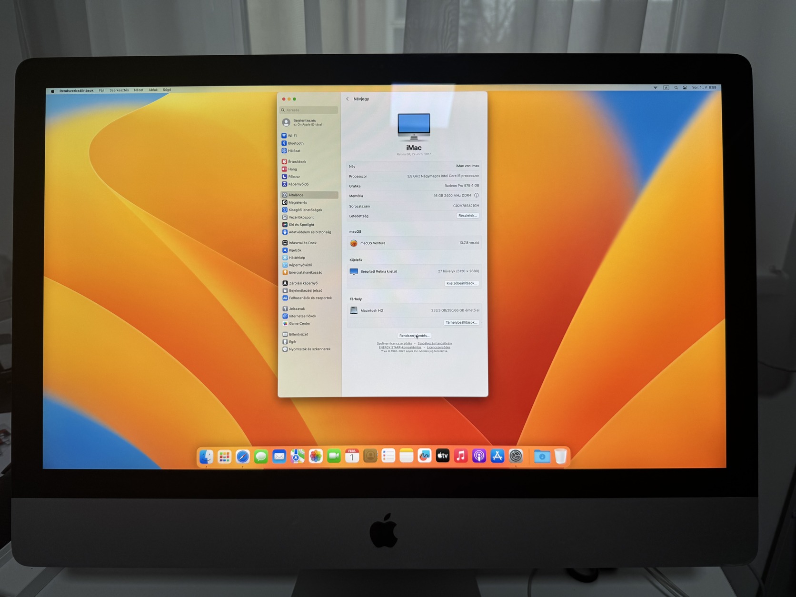Click the System Settings gear icon in the Dock
Image resolution: width=796 pixels, height=597 pixels.
coord(516,457)
